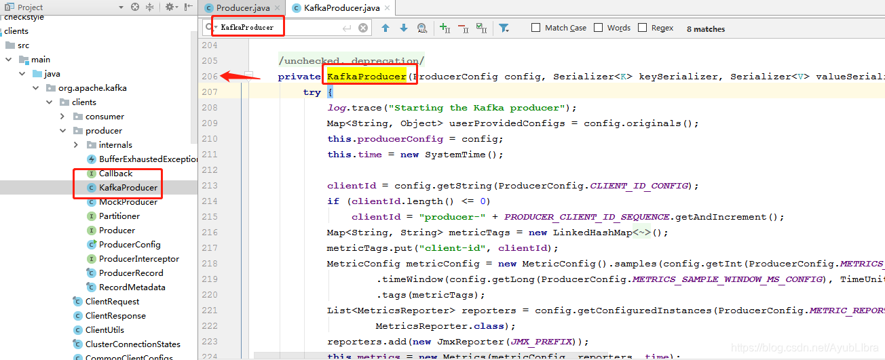The width and height of the screenshot is (885, 360).
Task: Unselect occurrence icon
Action: pos(463,28)
